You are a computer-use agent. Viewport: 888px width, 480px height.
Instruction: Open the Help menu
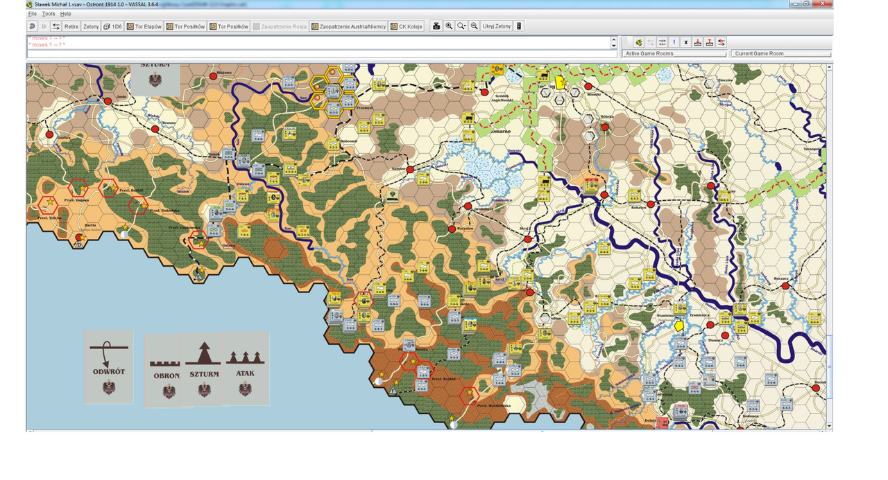tap(65, 14)
